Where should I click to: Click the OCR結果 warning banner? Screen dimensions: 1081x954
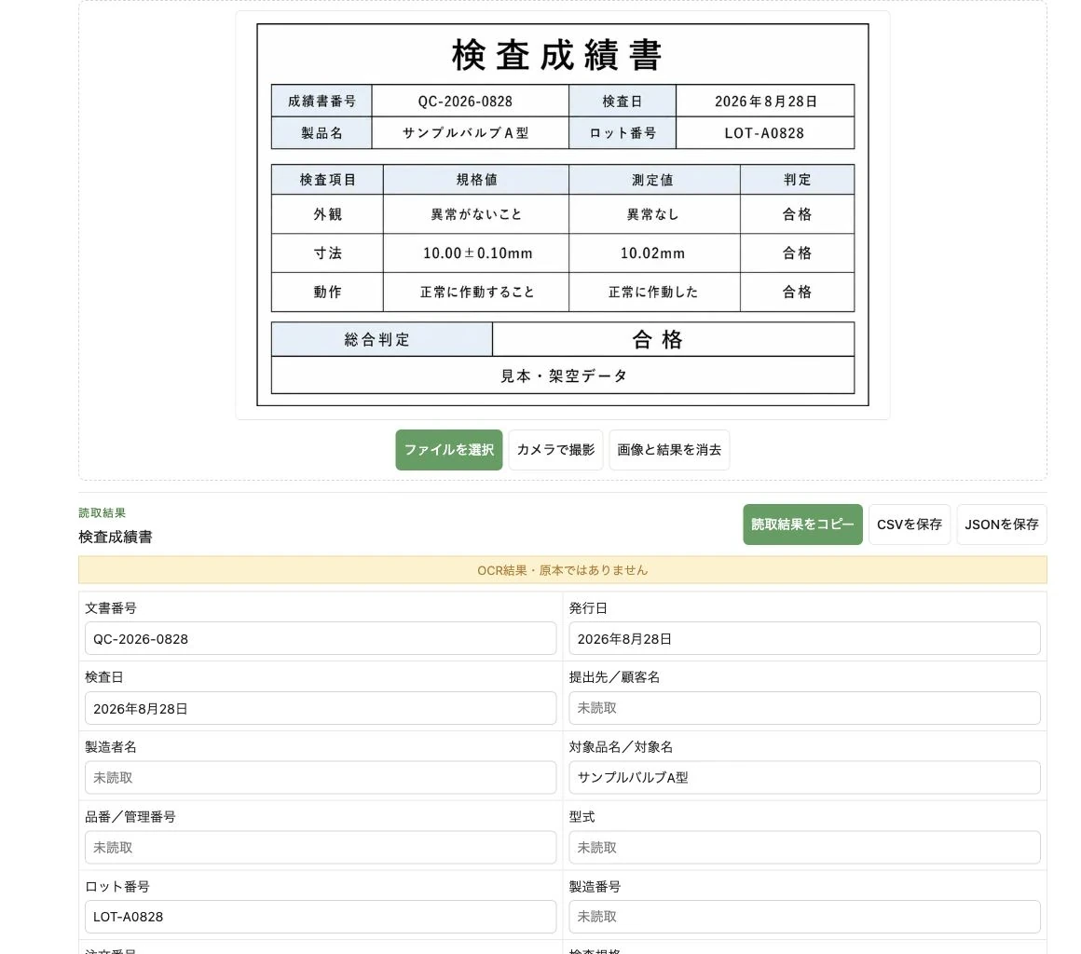click(563, 570)
